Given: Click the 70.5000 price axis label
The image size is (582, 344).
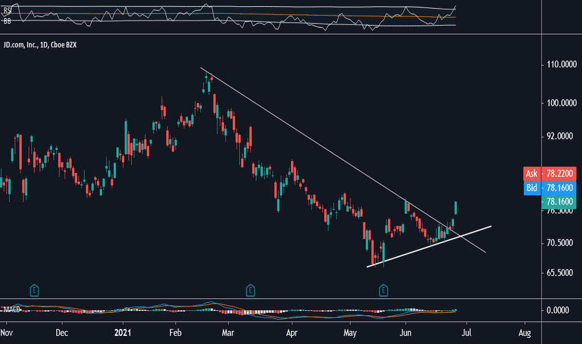Looking at the screenshot, I should pos(560,243).
